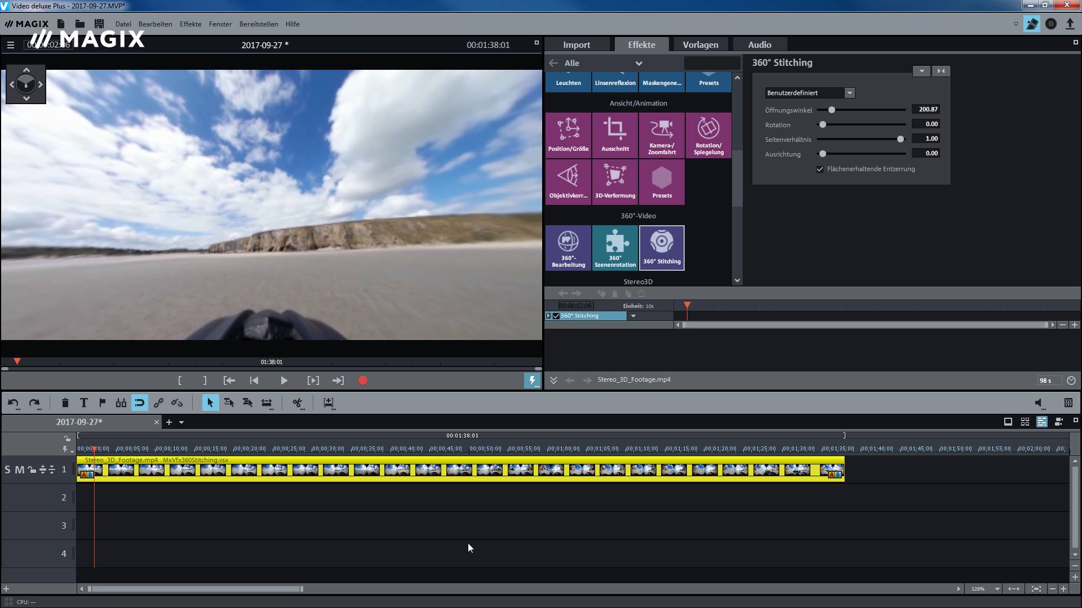The height and width of the screenshot is (608, 1082).
Task: Open the Rotation/Spiegelung effect
Action: point(708,135)
